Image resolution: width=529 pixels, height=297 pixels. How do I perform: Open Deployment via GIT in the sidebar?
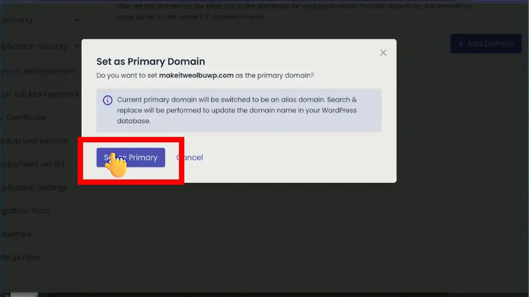33,164
